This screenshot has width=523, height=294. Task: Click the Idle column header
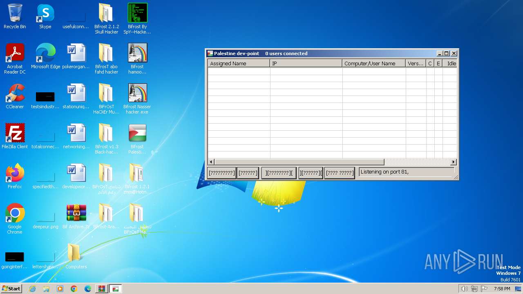[450, 63]
